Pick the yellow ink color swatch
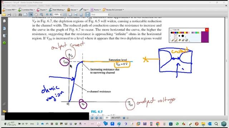 (185, 33)
